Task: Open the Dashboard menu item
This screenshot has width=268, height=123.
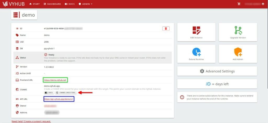Action: [52, 4]
